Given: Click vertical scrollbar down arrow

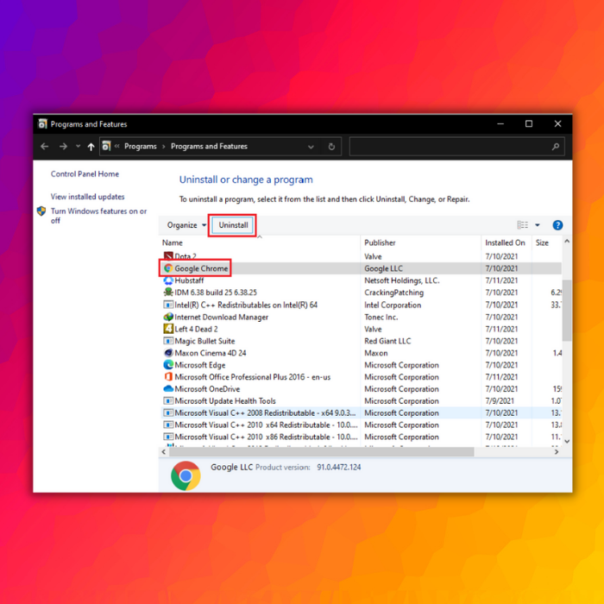Looking at the screenshot, I should tap(567, 442).
